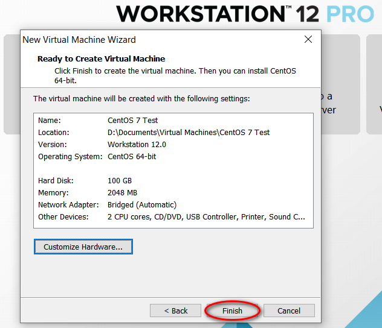Click the Name: label

click(50, 120)
